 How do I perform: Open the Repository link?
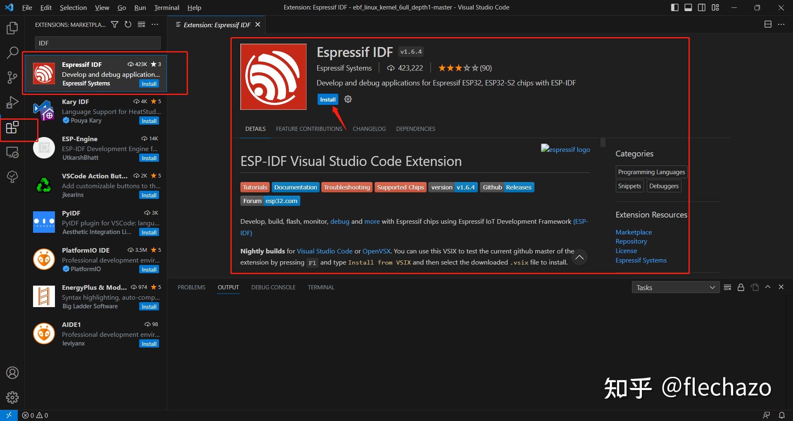pyautogui.click(x=631, y=241)
